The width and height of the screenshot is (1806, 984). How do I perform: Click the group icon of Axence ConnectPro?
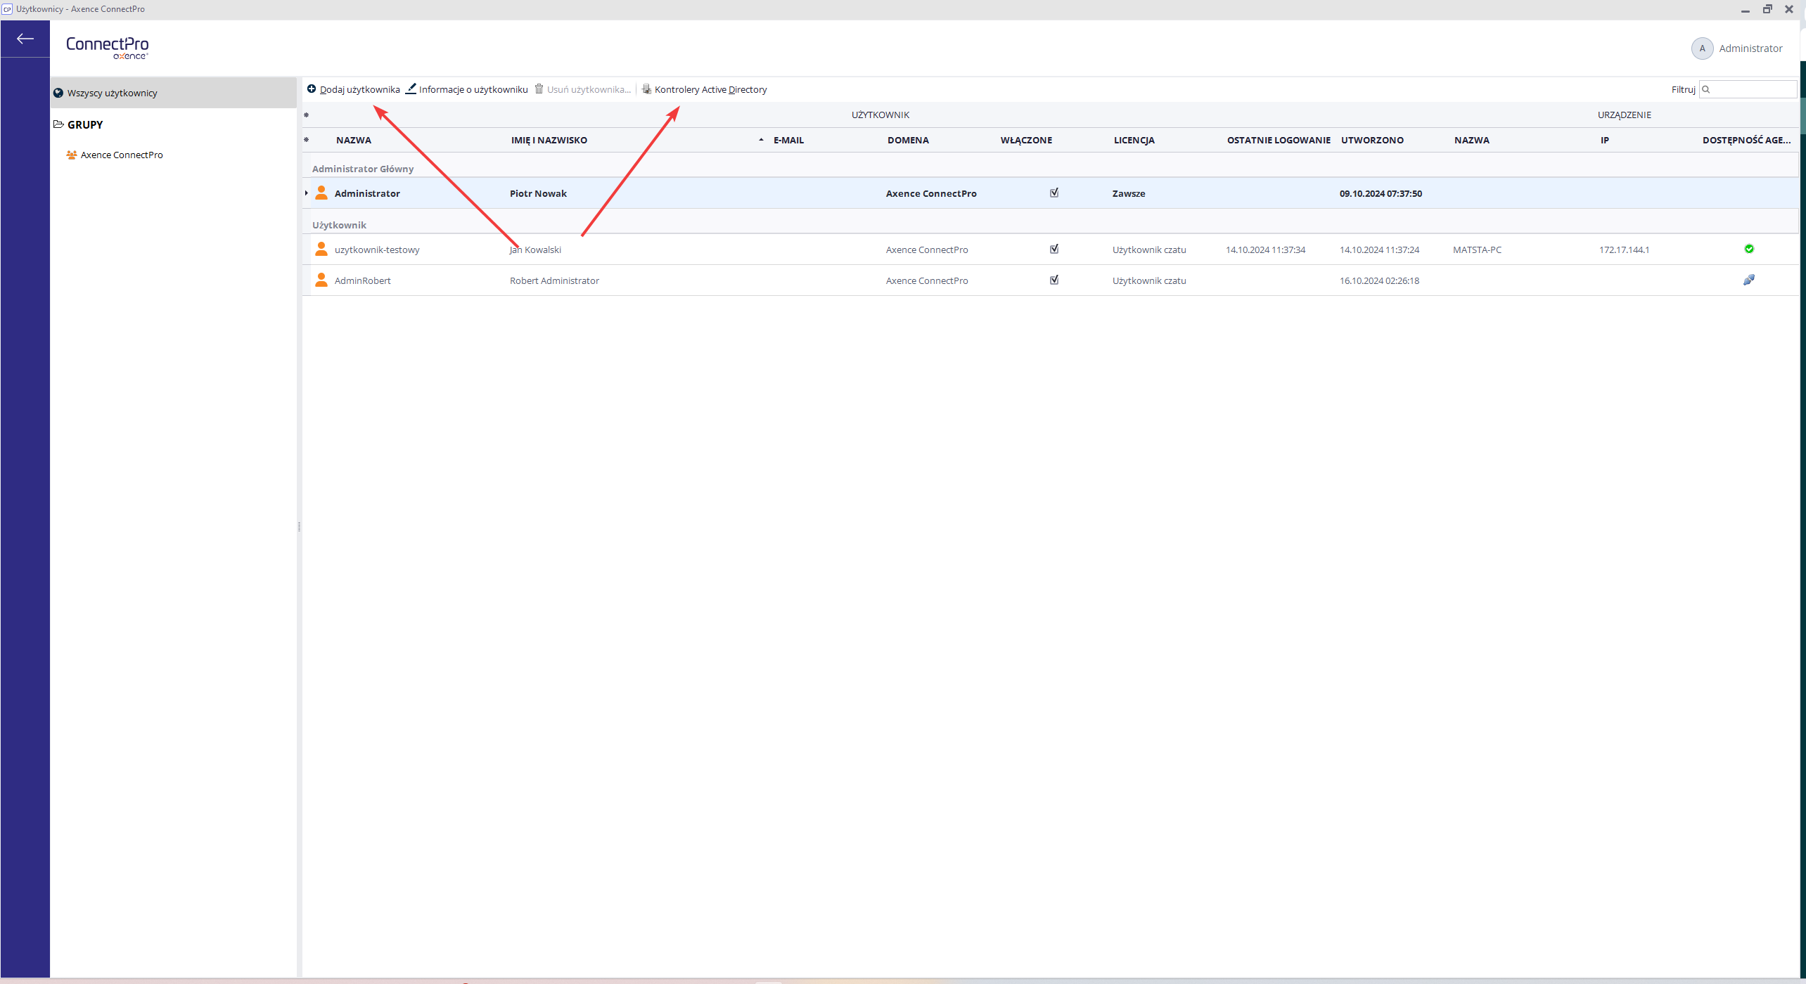pyautogui.click(x=72, y=155)
